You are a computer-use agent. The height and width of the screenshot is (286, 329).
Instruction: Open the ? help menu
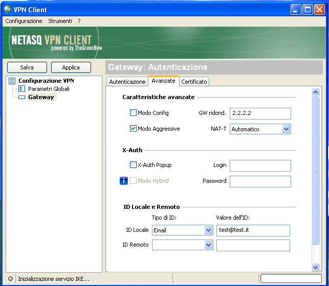click(x=79, y=21)
